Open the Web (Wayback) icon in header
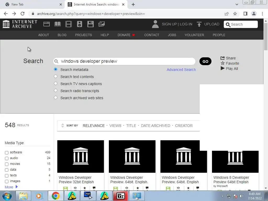Screen dimensions: 268x201 (47, 24)
